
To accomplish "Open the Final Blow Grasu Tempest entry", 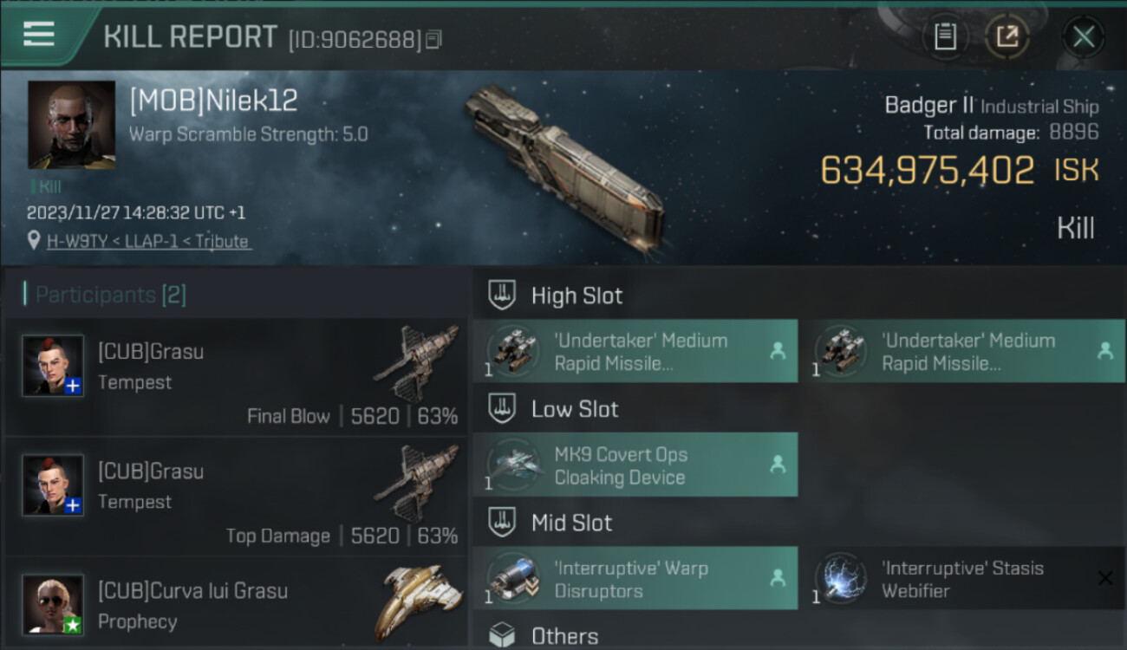I will pos(236,377).
